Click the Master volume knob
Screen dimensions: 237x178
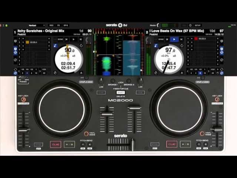[158, 25]
